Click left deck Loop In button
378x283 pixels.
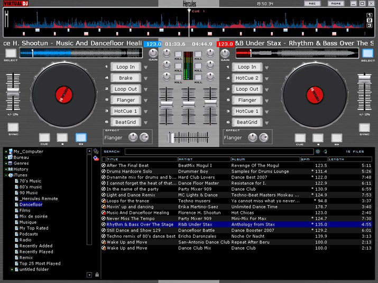126,67
